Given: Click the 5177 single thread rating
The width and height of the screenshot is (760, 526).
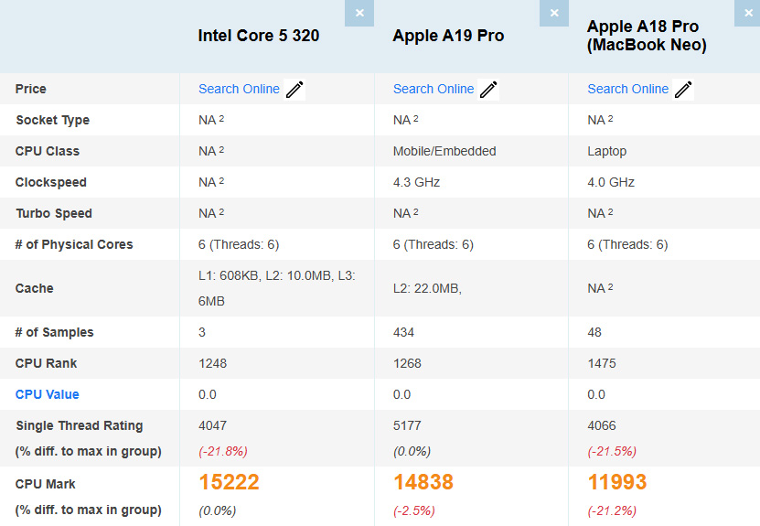Looking at the screenshot, I should pyautogui.click(x=407, y=425).
